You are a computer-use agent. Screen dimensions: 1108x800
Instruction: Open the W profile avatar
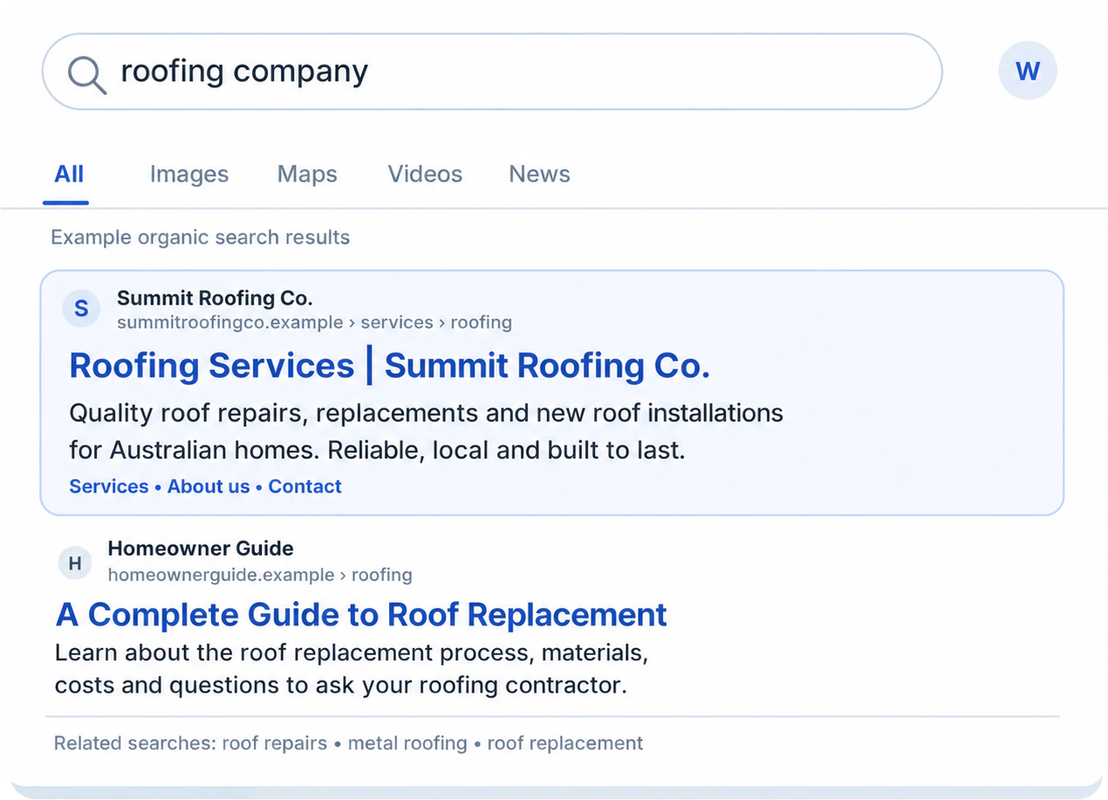tap(1028, 71)
